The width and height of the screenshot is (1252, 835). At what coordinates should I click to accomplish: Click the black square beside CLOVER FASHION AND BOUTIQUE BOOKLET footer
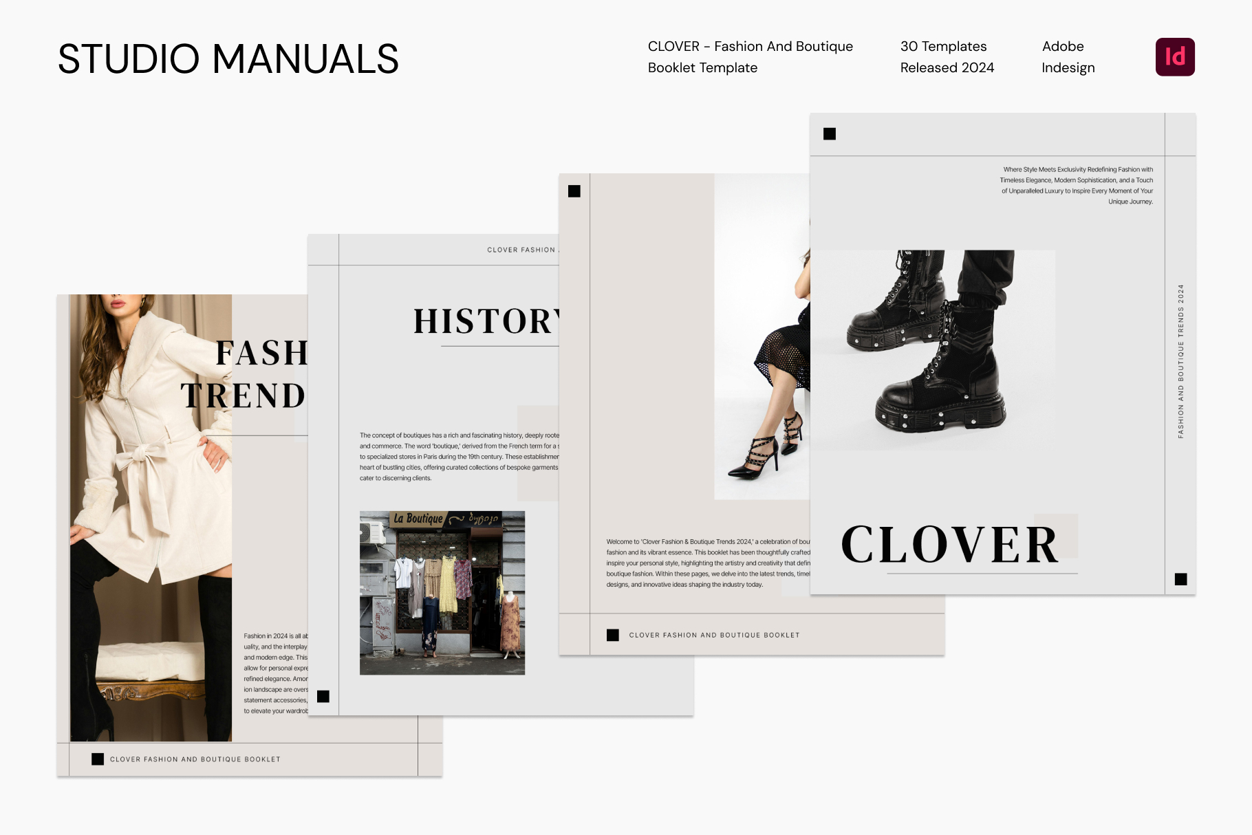tap(612, 635)
